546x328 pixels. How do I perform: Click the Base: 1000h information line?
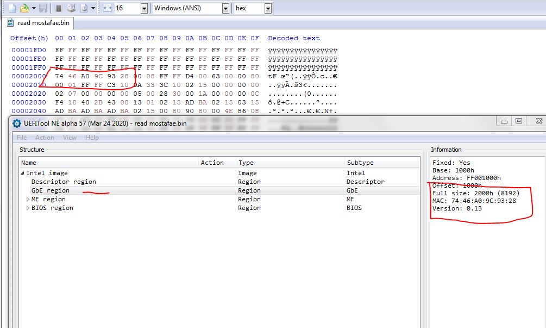coord(453,170)
